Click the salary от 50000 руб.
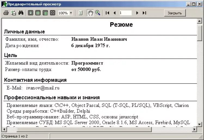Viewport: 204px width, 140px height. tap(86, 69)
